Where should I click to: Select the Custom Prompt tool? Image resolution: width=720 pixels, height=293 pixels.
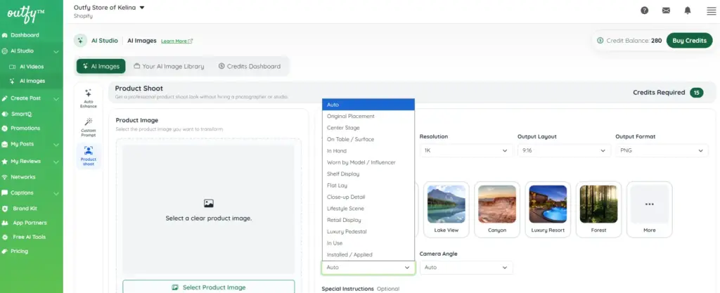[x=89, y=127]
